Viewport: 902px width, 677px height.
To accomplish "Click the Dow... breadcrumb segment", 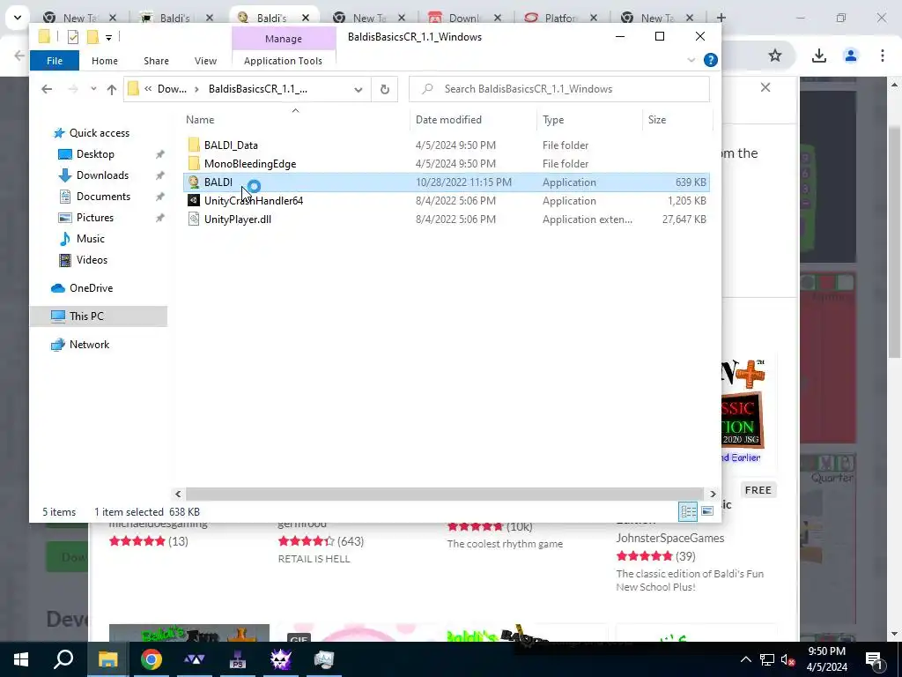I will 172,89.
